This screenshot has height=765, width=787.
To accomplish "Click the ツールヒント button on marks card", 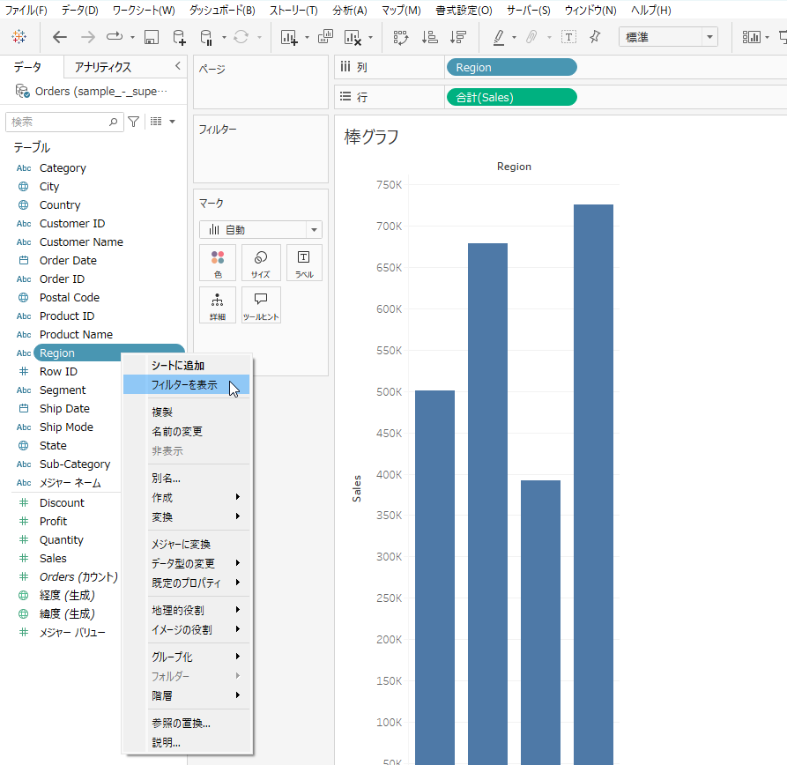I will click(261, 305).
